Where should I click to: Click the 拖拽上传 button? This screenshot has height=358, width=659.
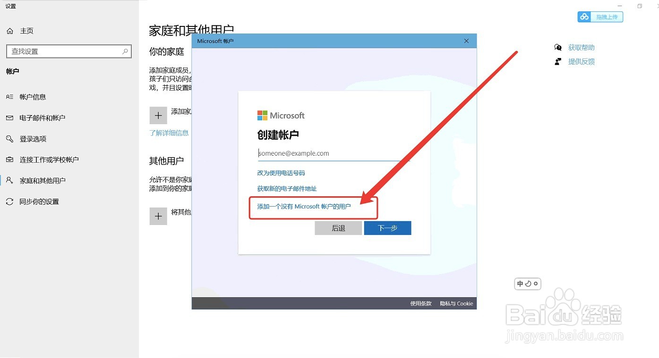(600, 17)
